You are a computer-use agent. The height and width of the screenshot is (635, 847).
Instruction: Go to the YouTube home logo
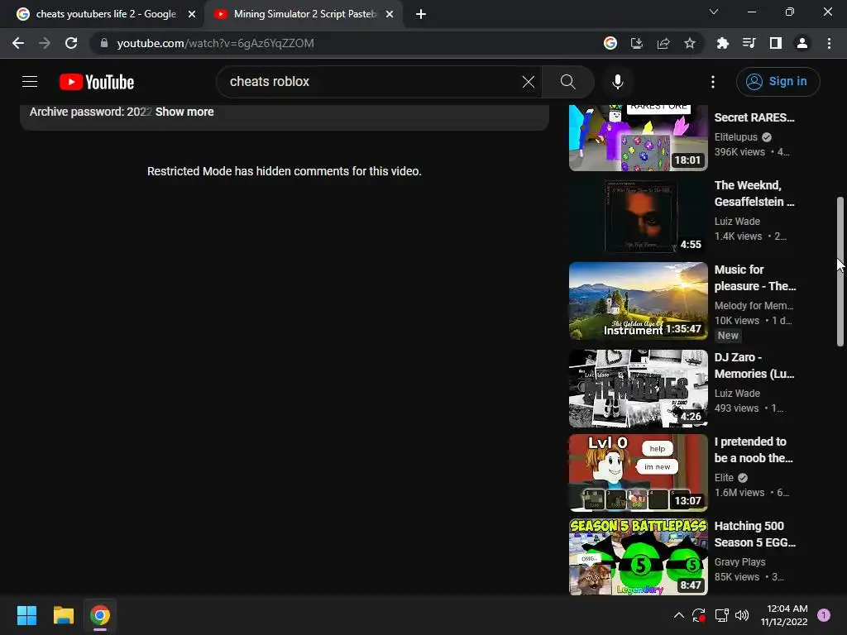[x=97, y=82]
